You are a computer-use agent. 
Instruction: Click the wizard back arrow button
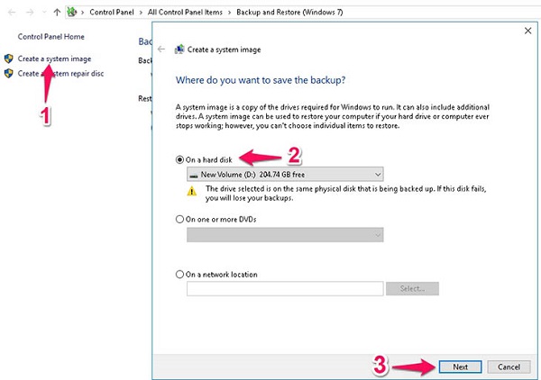tap(161, 49)
